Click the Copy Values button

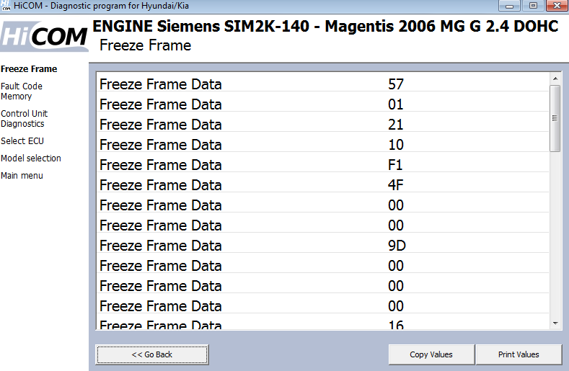pyautogui.click(x=431, y=354)
